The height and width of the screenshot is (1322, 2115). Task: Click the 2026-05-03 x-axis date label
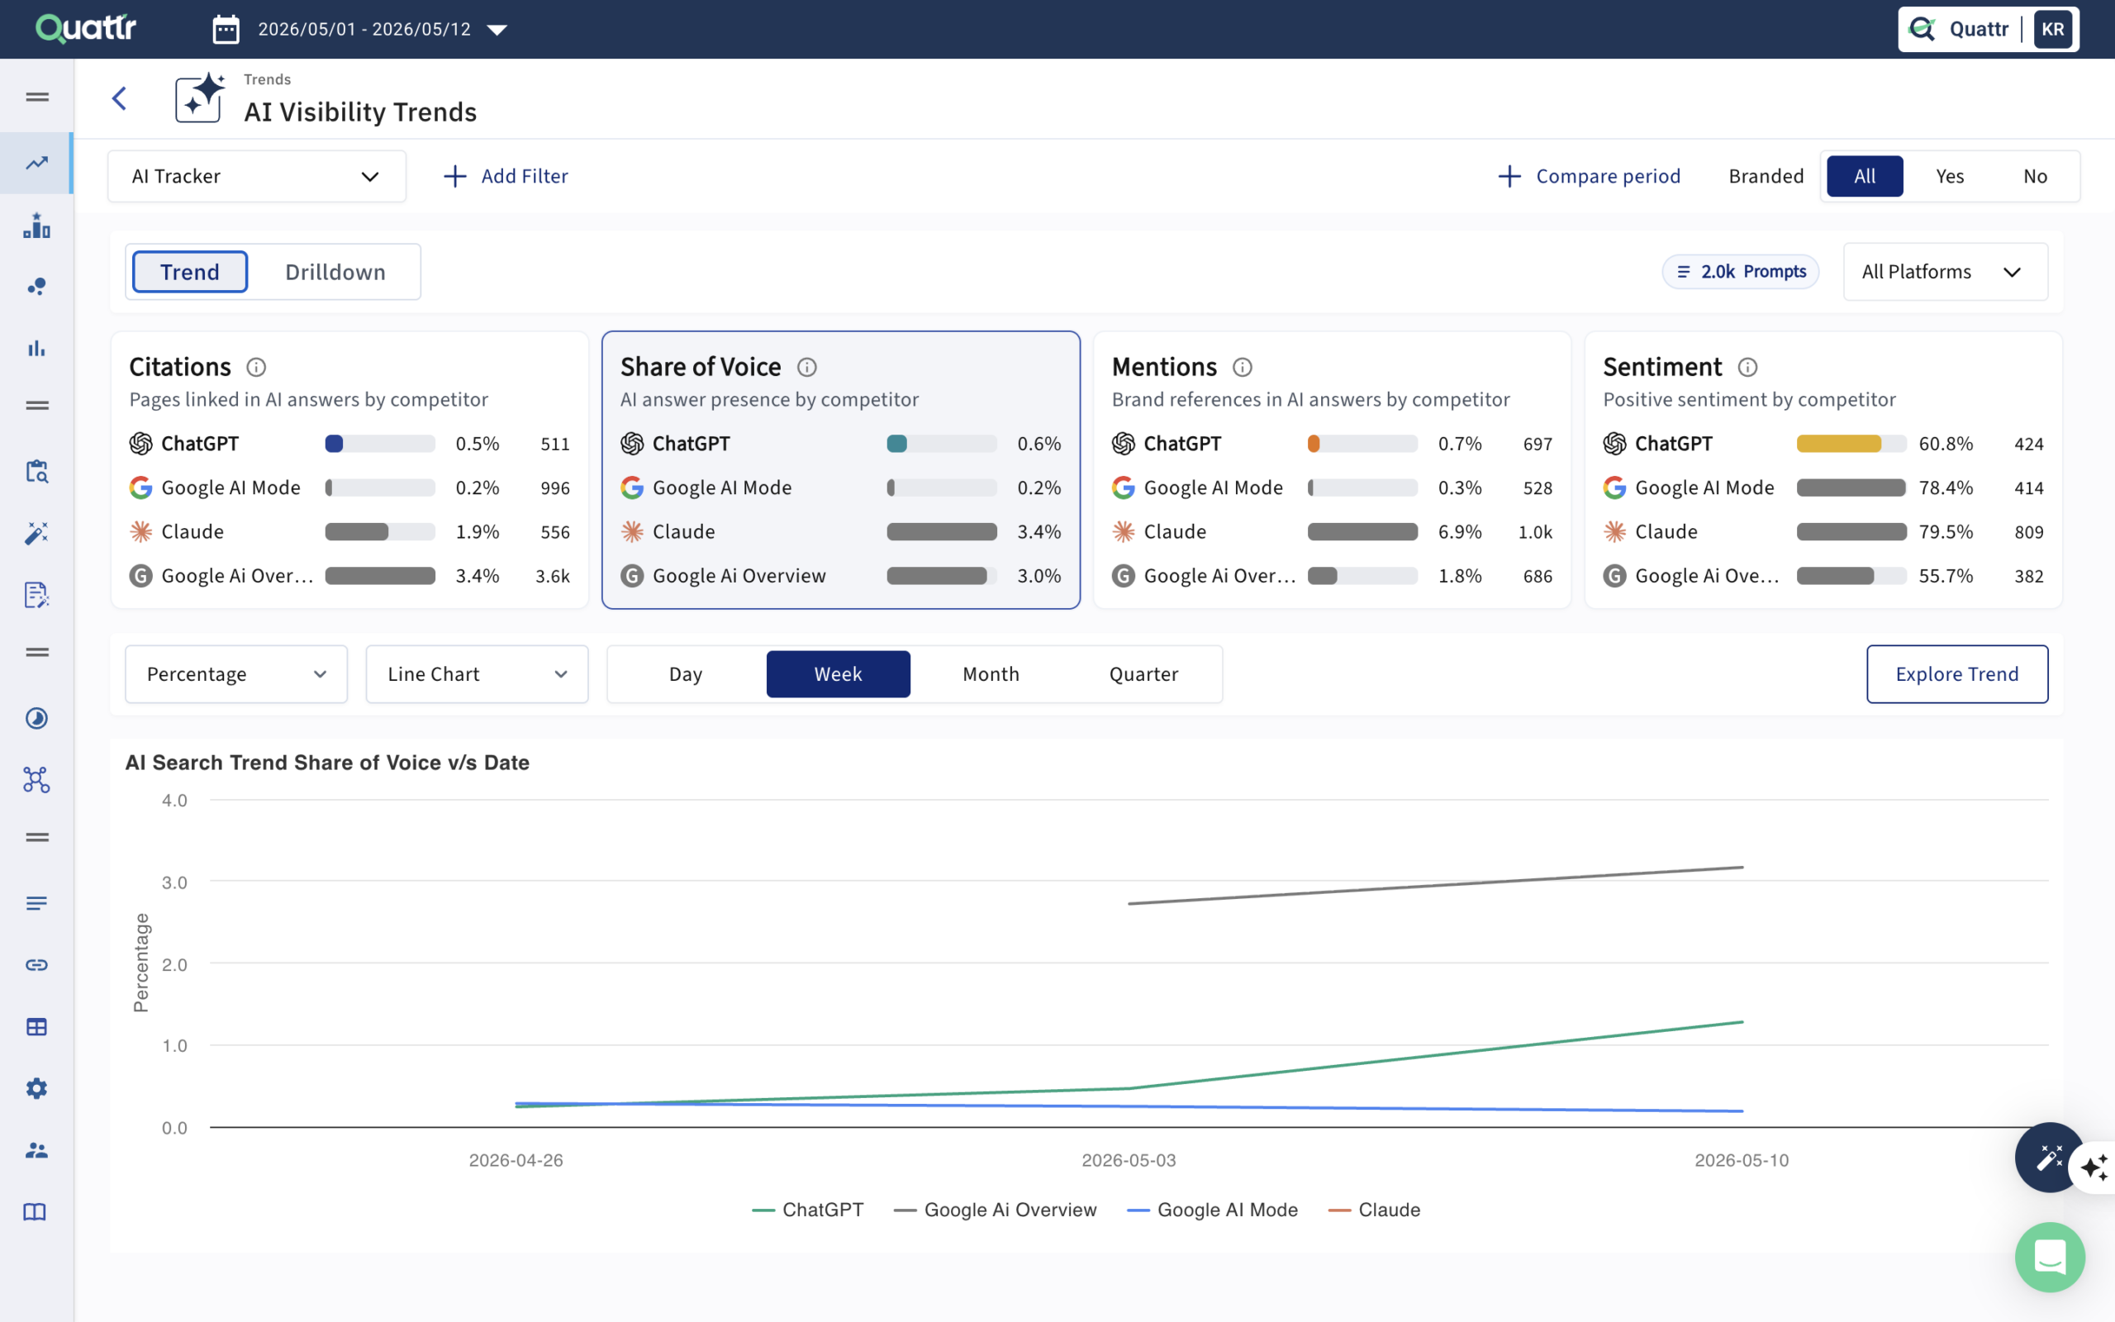click(1129, 1160)
